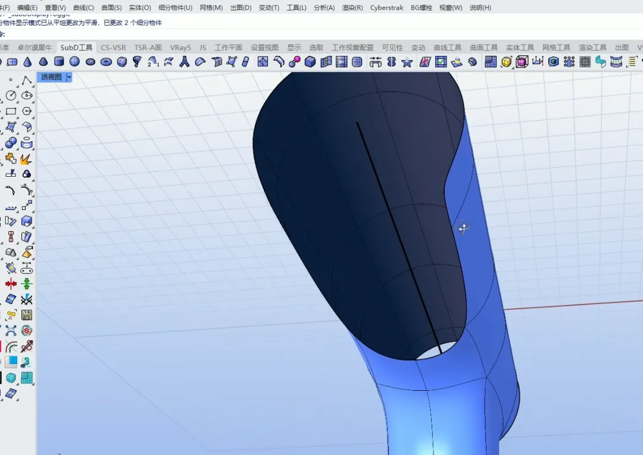643x455 pixels.
Task: Select the SubD cone primitive icon
Action: coord(27,62)
